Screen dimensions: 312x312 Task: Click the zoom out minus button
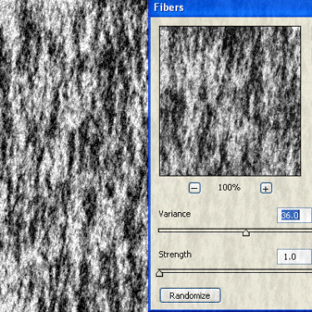point(195,188)
